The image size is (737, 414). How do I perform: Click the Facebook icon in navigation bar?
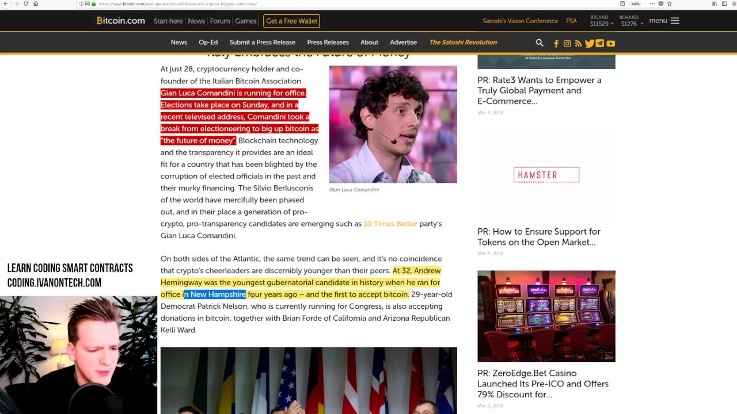[x=556, y=44]
